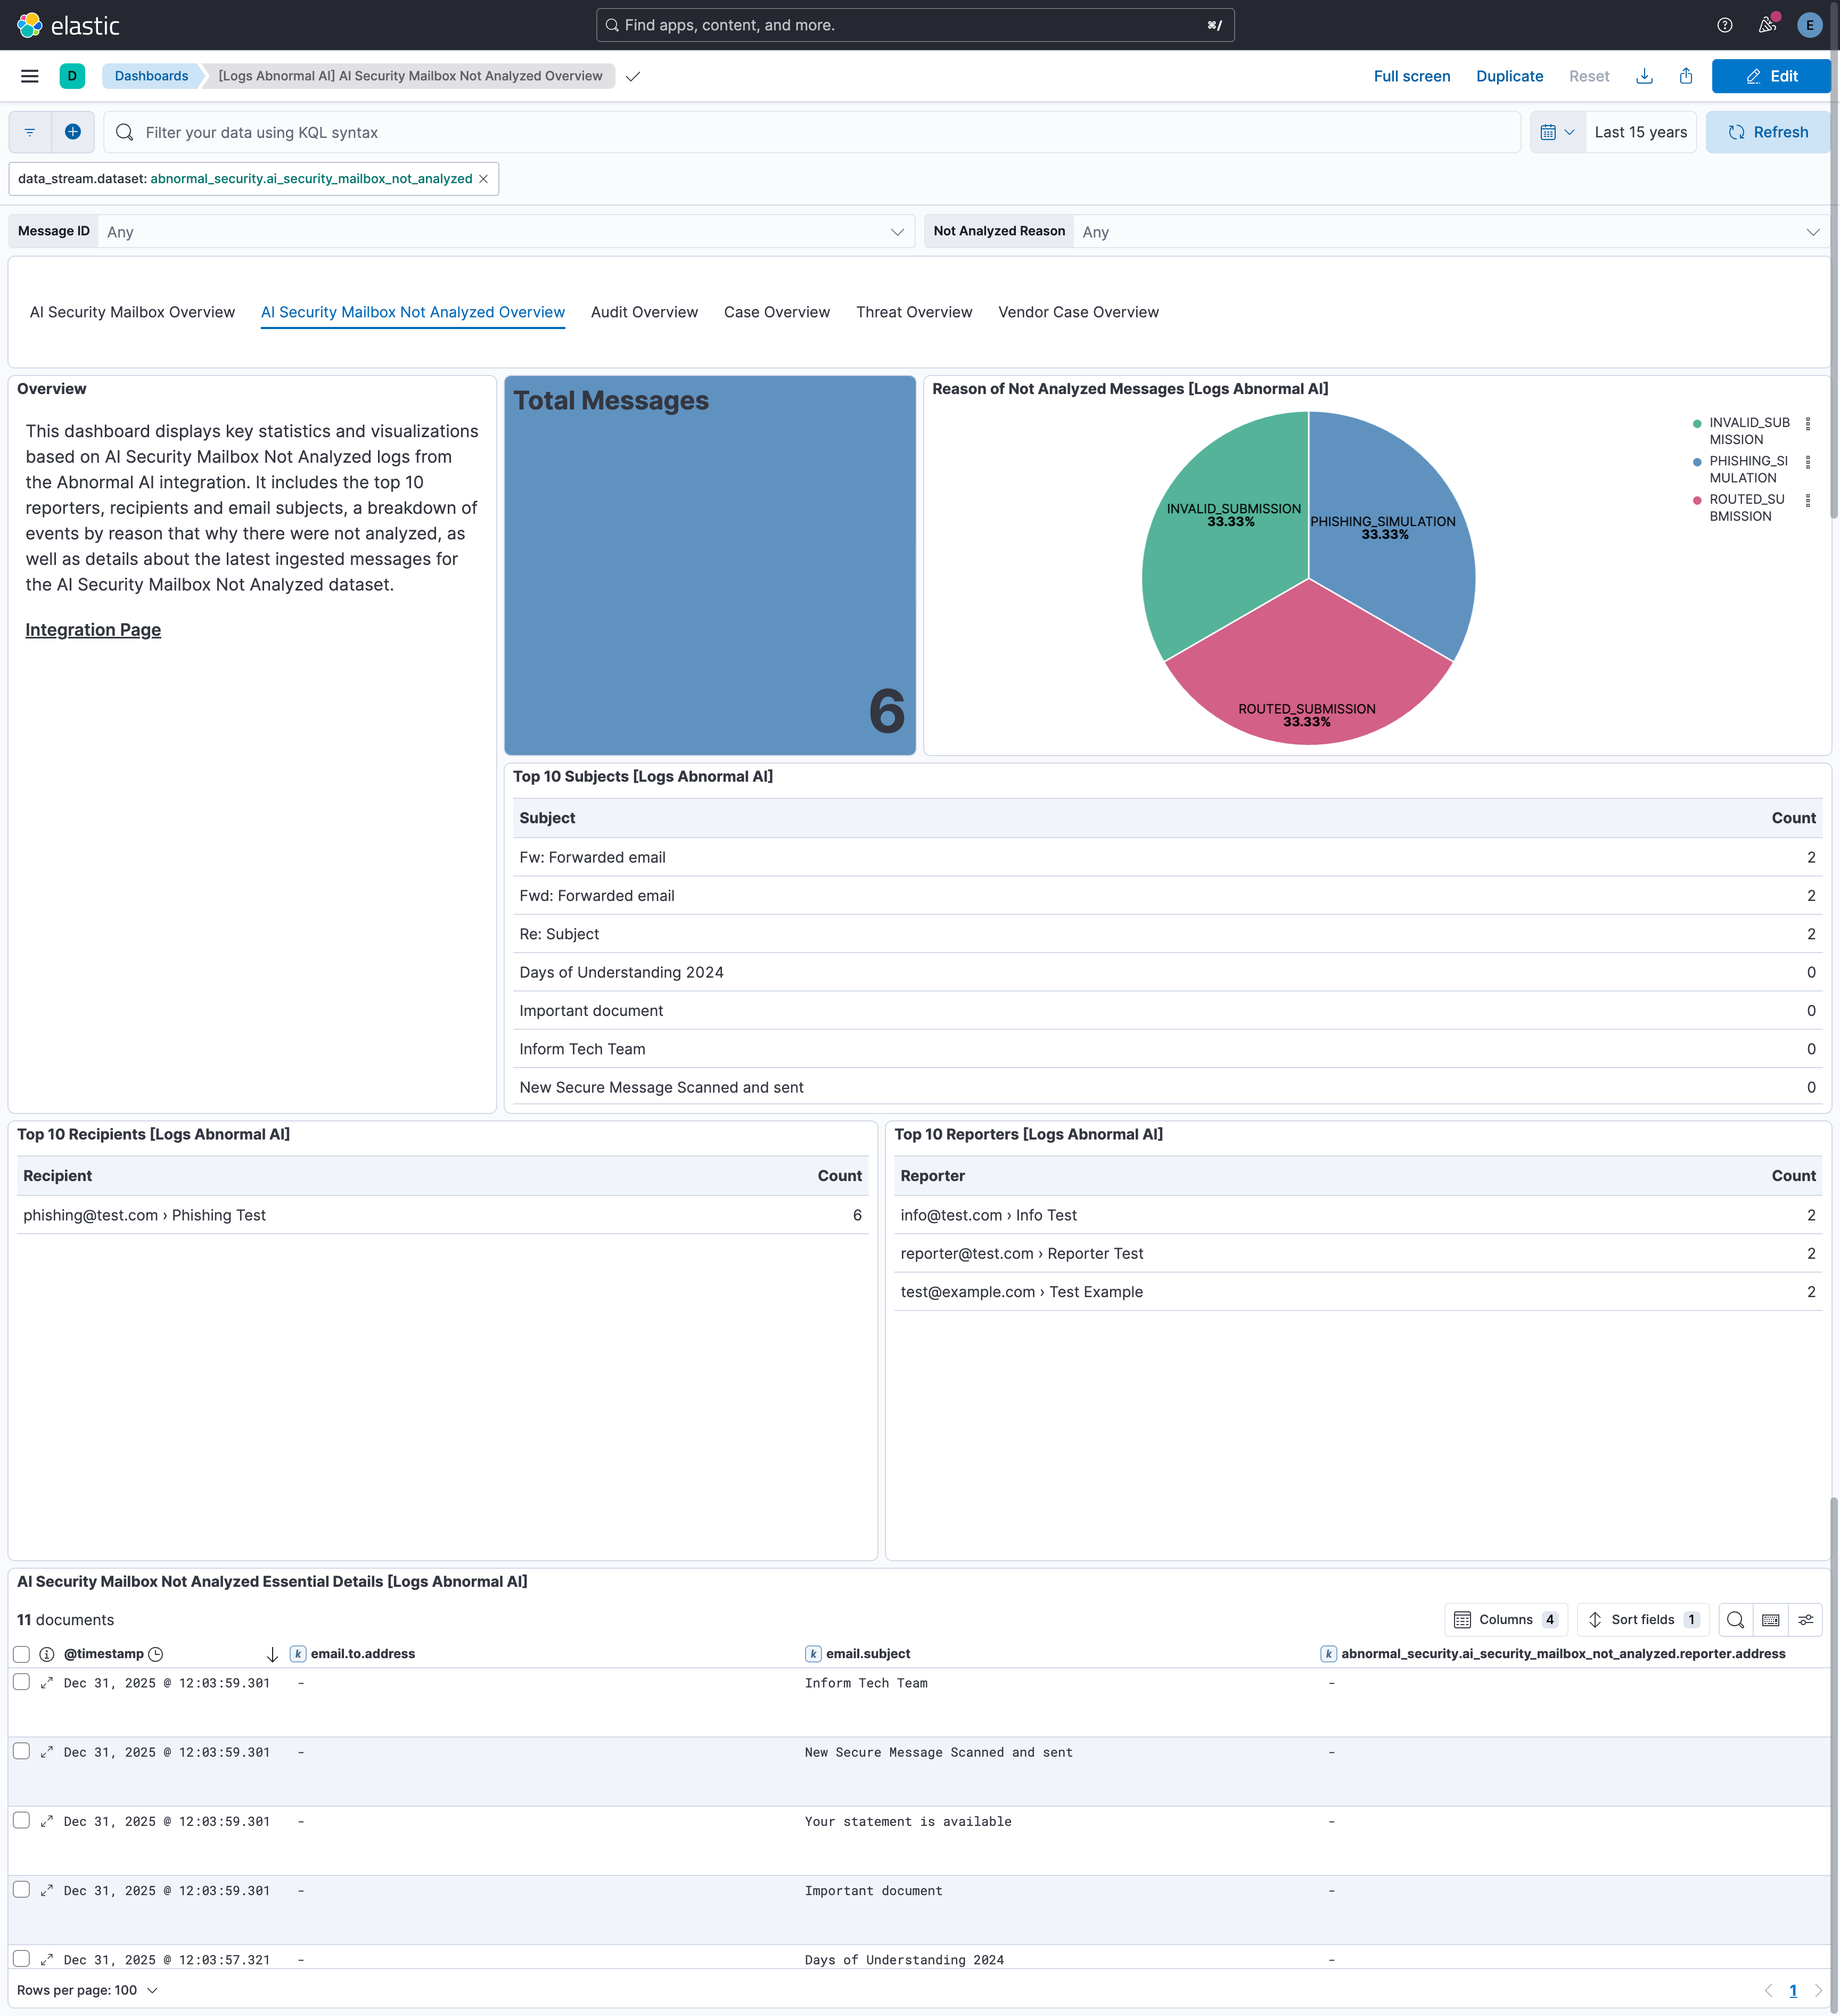Open filter options icon left of KQL search bar

point(29,131)
